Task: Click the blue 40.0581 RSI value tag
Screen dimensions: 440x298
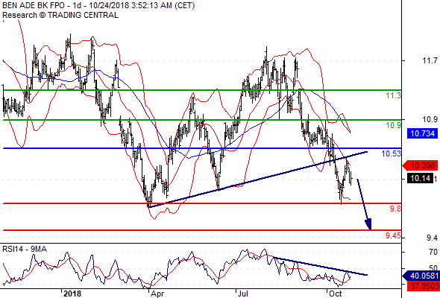Action: [421, 276]
